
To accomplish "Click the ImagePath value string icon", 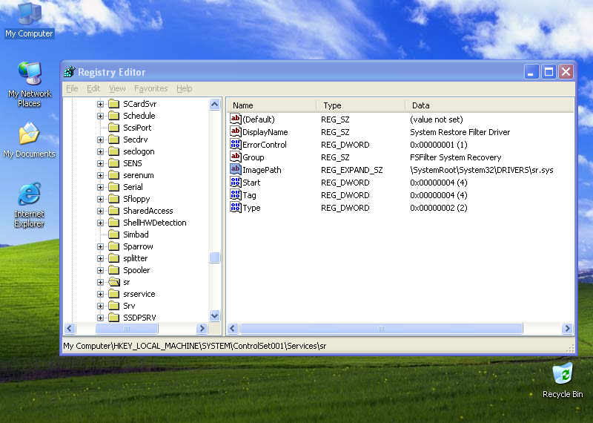I will coord(235,170).
